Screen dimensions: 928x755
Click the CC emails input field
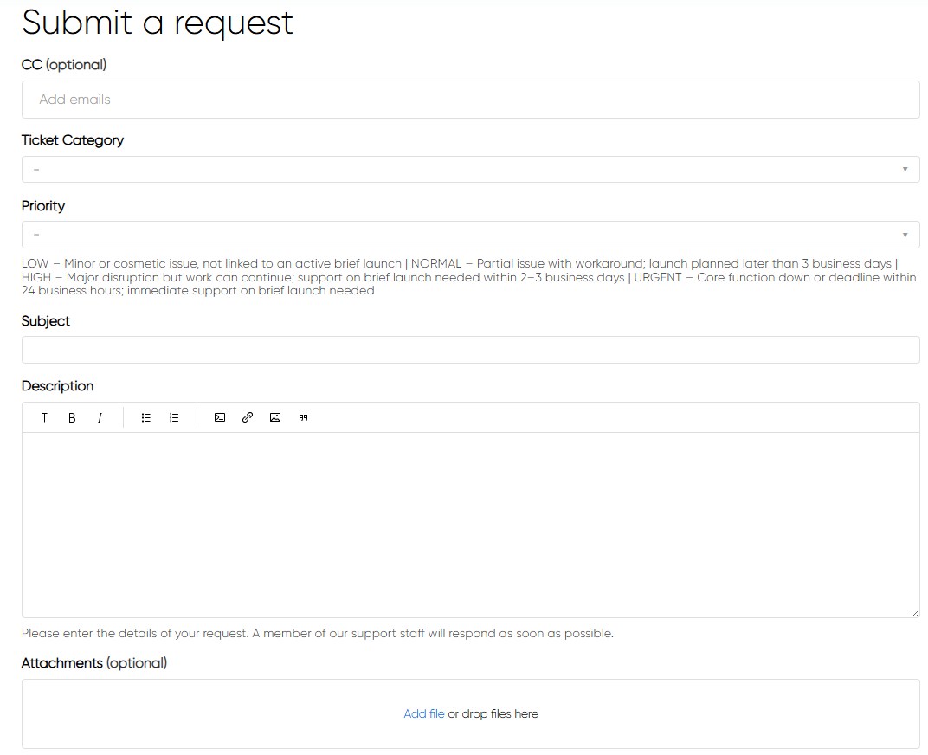(x=470, y=100)
